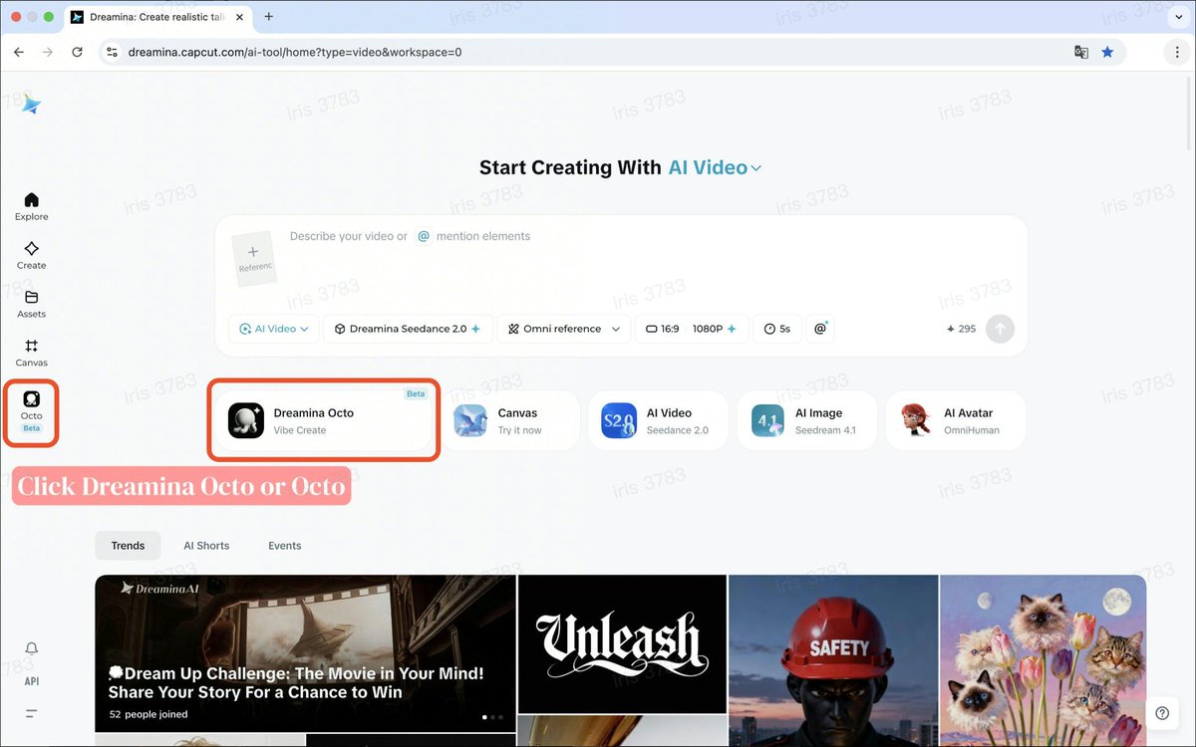Click the Reference upload plus box
The height and width of the screenshot is (747, 1196).
pyautogui.click(x=253, y=259)
